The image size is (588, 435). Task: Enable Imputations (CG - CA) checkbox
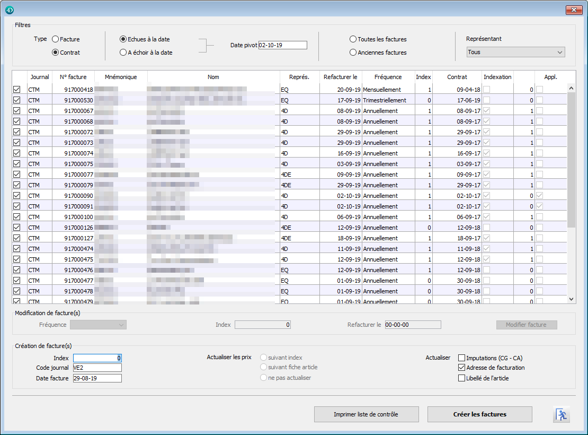(462, 358)
